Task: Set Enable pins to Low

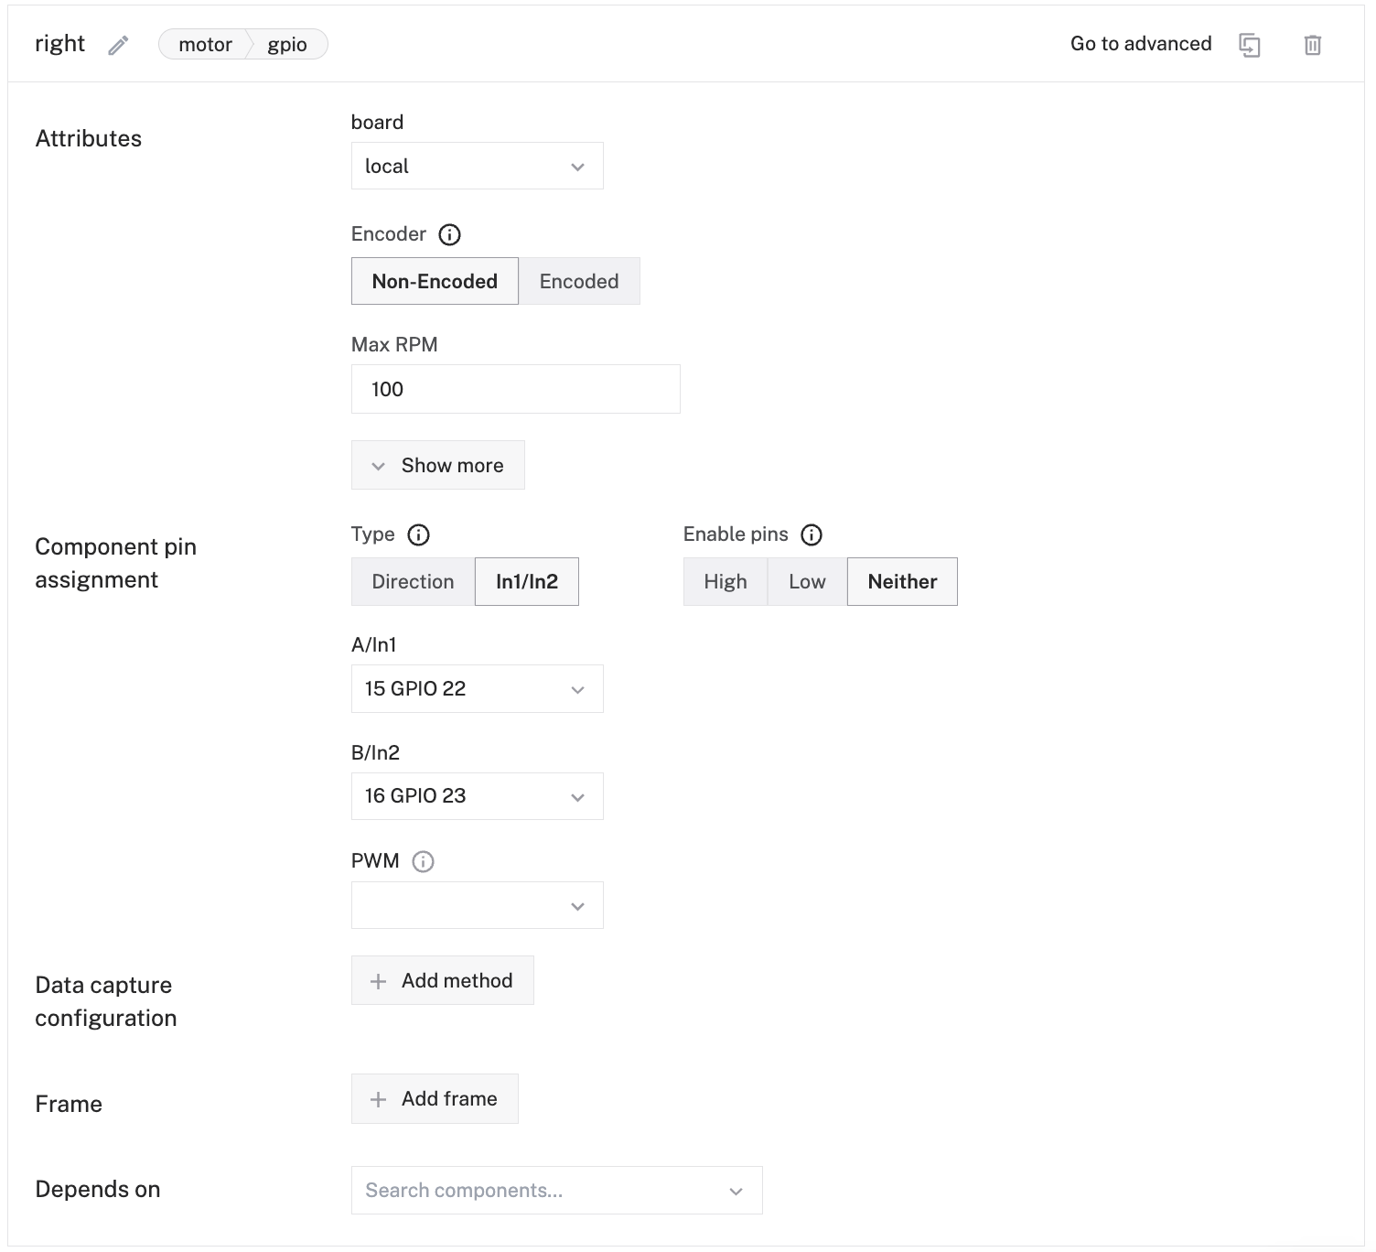Action: coord(807,582)
